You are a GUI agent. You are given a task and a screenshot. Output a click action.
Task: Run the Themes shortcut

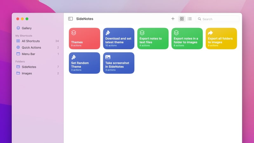click(x=84, y=38)
